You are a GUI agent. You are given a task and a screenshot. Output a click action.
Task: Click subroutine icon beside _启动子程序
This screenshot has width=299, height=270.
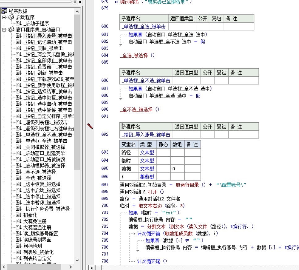click(19, 23)
